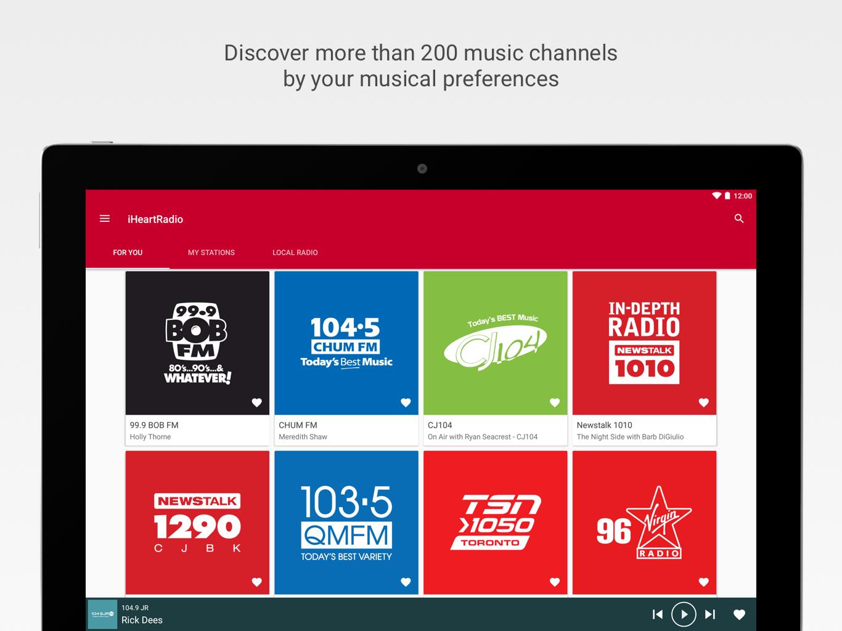Viewport: 842px width, 631px height.
Task: Click the 104.9 JR now-playing thumbnail
Action: pyautogui.click(x=102, y=614)
